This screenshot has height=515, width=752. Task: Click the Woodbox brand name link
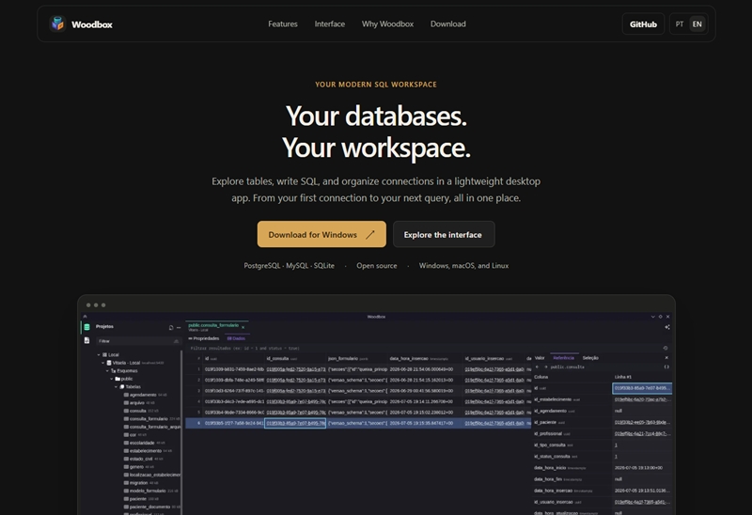point(91,24)
